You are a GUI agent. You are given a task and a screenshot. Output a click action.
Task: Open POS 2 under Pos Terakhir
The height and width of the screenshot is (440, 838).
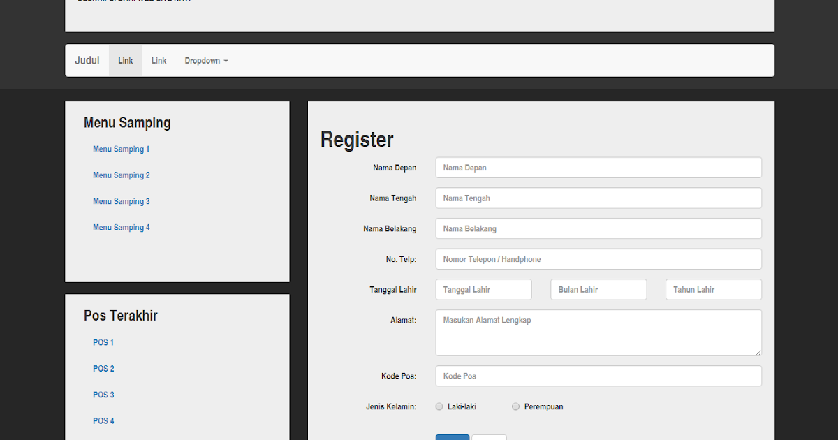point(103,368)
